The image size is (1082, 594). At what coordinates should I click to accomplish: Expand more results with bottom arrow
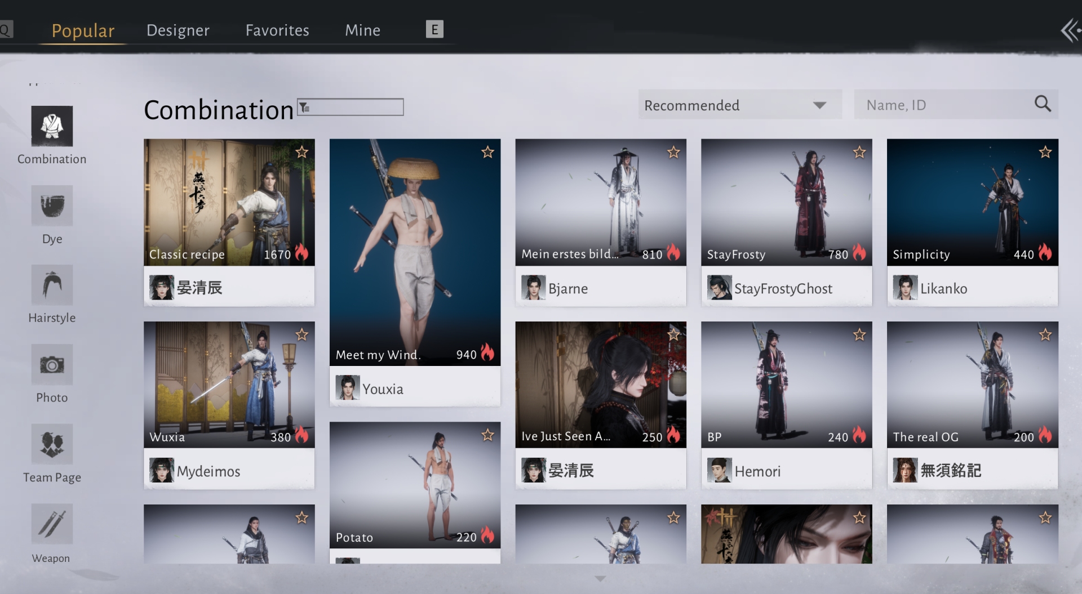tap(600, 578)
